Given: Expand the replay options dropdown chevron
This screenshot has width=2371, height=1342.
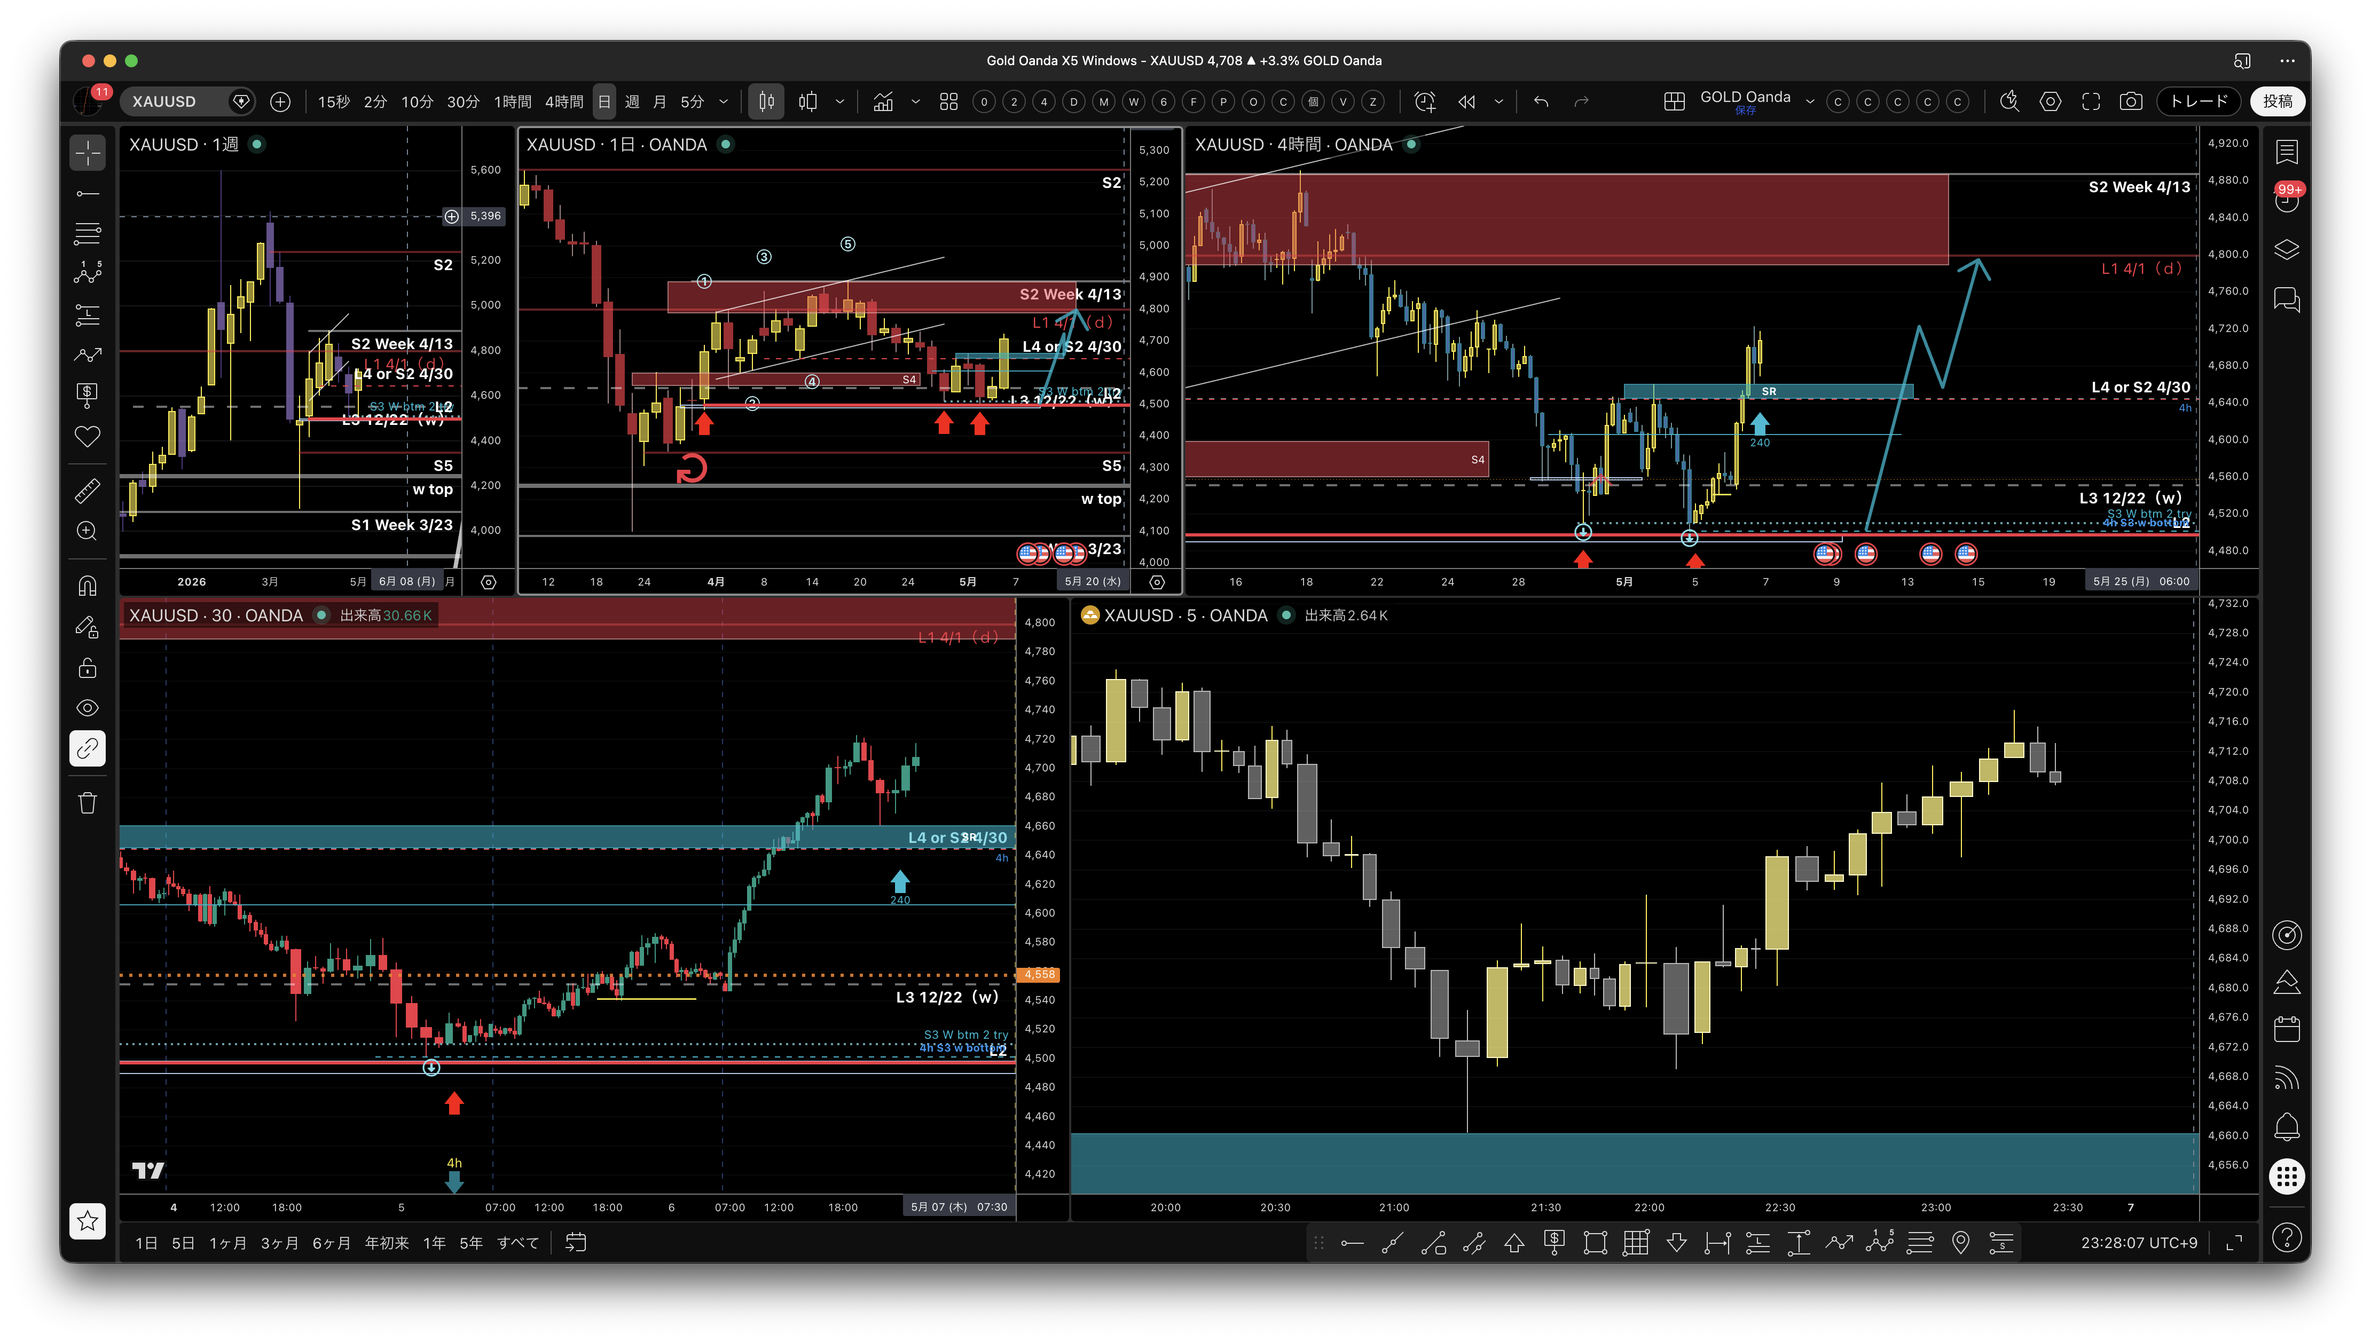Looking at the screenshot, I should pos(1499,101).
